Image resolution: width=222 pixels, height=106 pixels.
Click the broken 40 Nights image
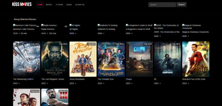[75, 25]
